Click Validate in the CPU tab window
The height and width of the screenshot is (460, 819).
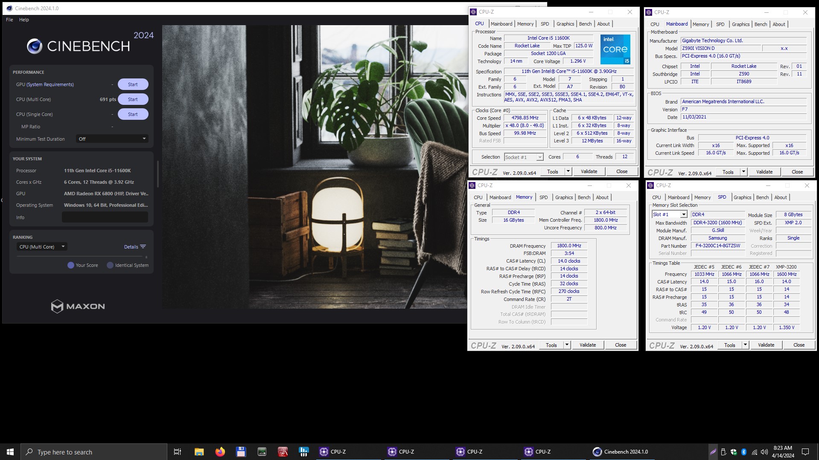pyautogui.click(x=589, y=171)
